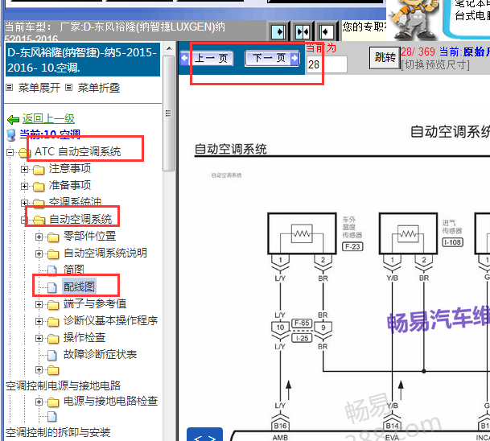Click the icon before 菜单展开
Screen dimensions: 490x441
tap(10, 88)
